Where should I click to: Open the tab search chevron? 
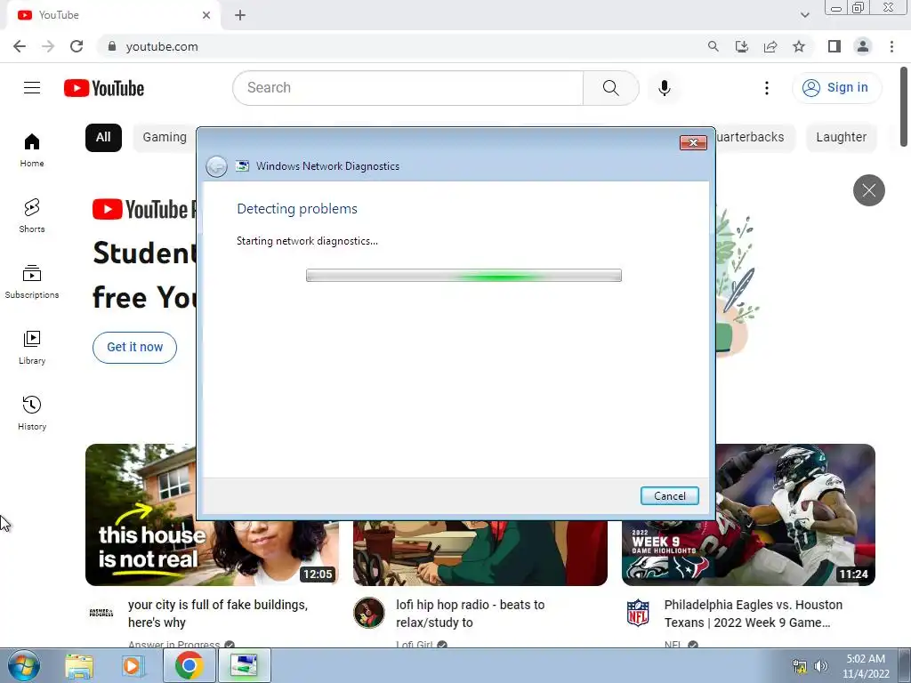(x=804, y=15)
